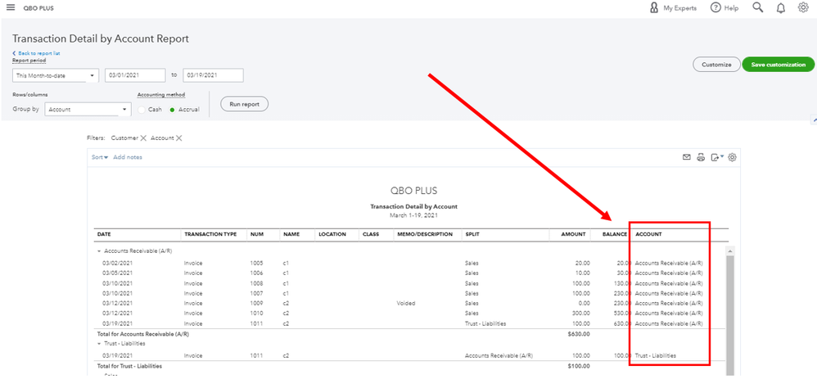Screen dimensions: 817x379
Task: Open the search magnifier icon
Action: 758,7
